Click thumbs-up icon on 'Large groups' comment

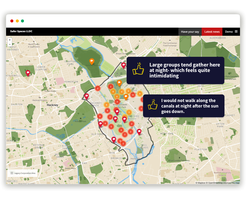[x=138, y=69]
